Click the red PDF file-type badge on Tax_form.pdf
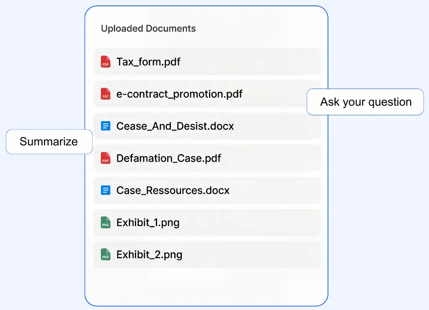The image size is (429, 310). point(105,61)
